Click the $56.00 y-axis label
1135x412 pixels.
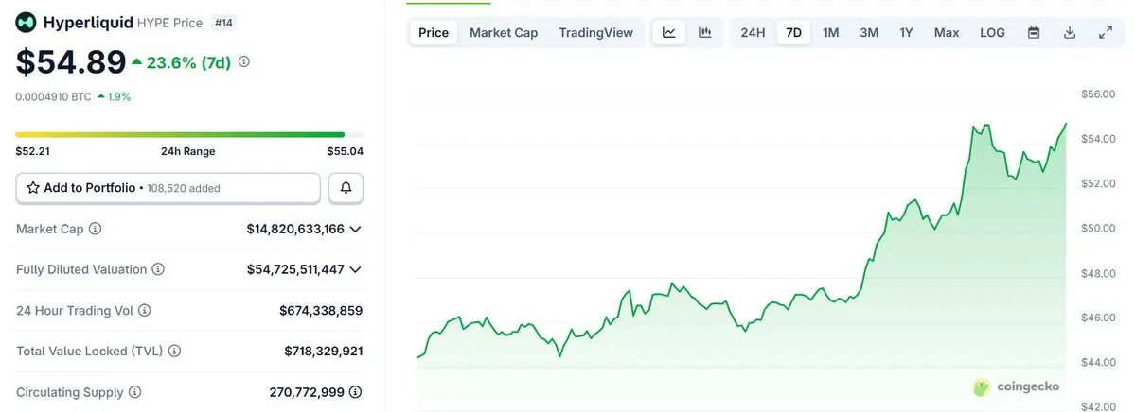tap(1098, 94)
